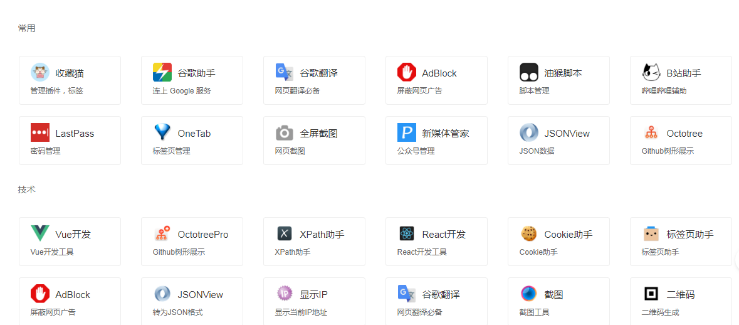The image size is (739, 325).
Task: Click the description 管理插件，标签
Action: (56, 90)
